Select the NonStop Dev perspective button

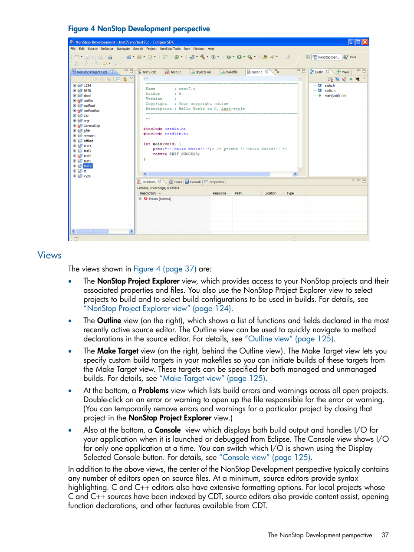click(326, 57)
